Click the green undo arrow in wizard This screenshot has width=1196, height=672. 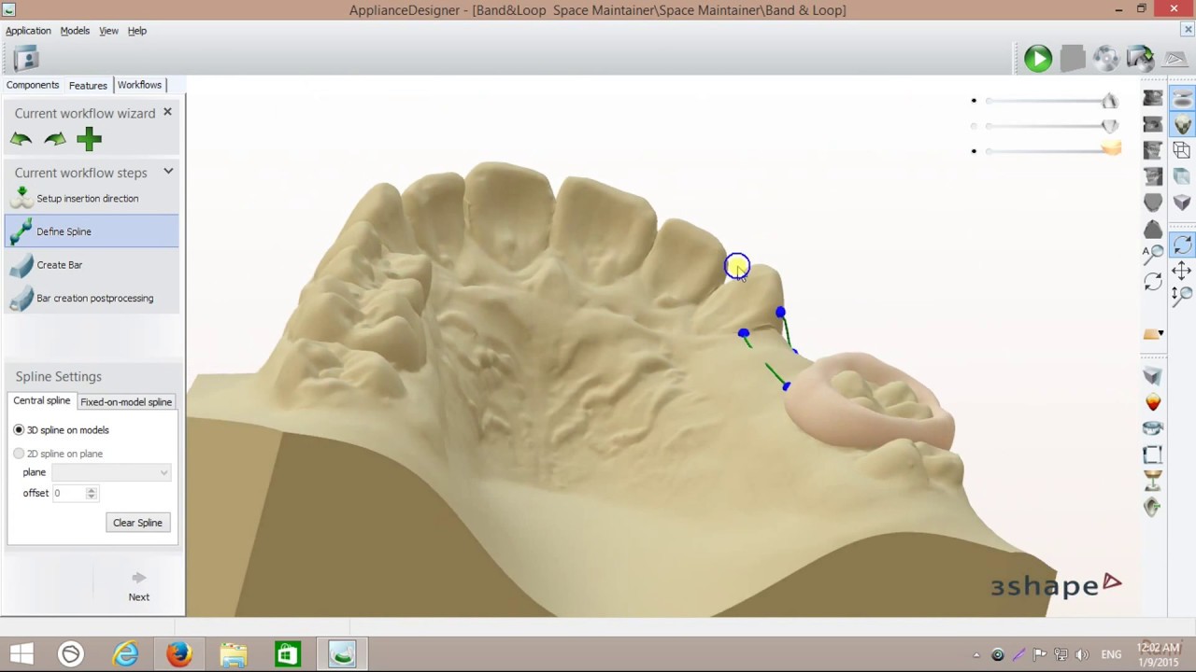[x=21, y=140]
